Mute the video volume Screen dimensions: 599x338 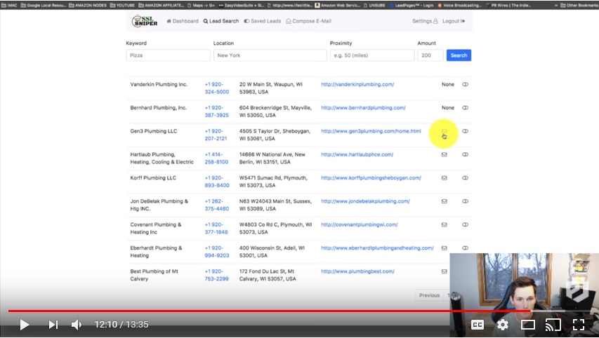coord(77,325)
